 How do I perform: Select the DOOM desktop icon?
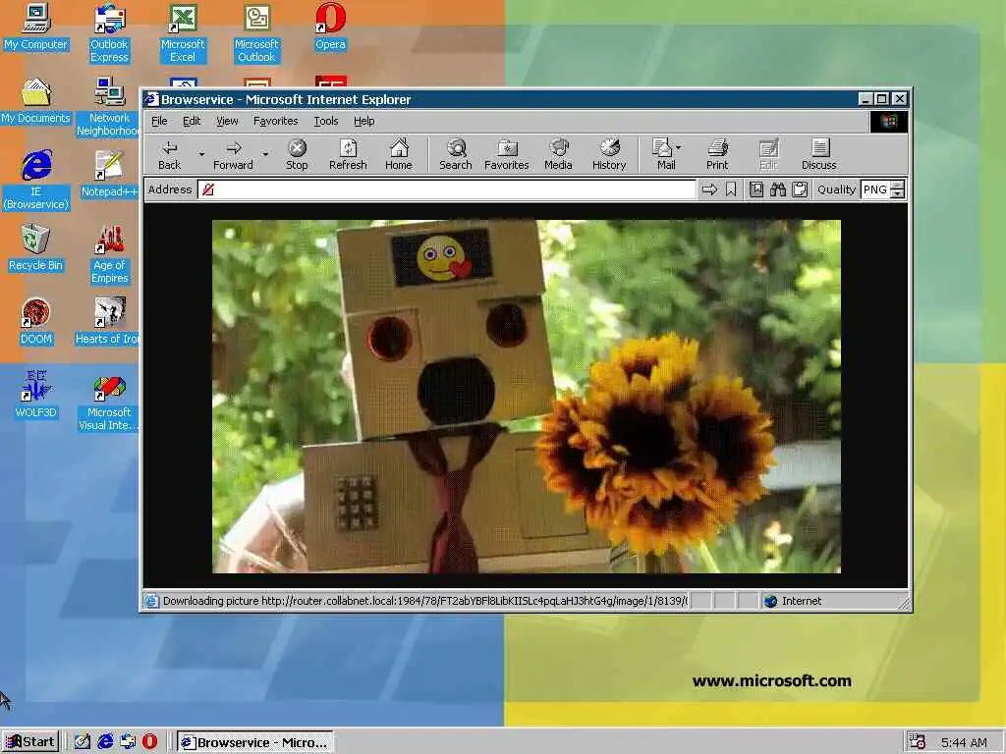tap(35, 322)
